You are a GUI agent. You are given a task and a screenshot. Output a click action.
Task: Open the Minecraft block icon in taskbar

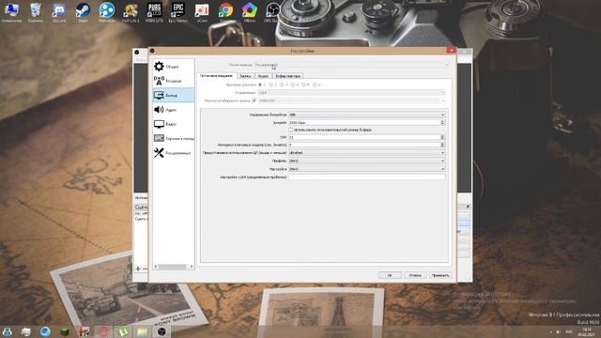click(x=65, y=331)
